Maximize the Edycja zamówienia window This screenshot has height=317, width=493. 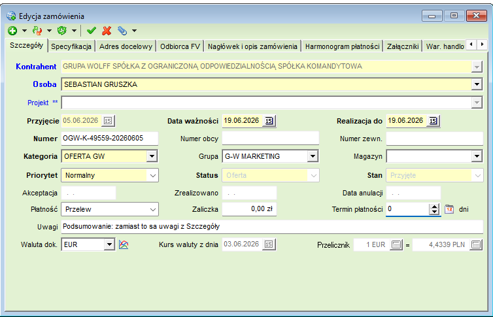tap(454, 16)
